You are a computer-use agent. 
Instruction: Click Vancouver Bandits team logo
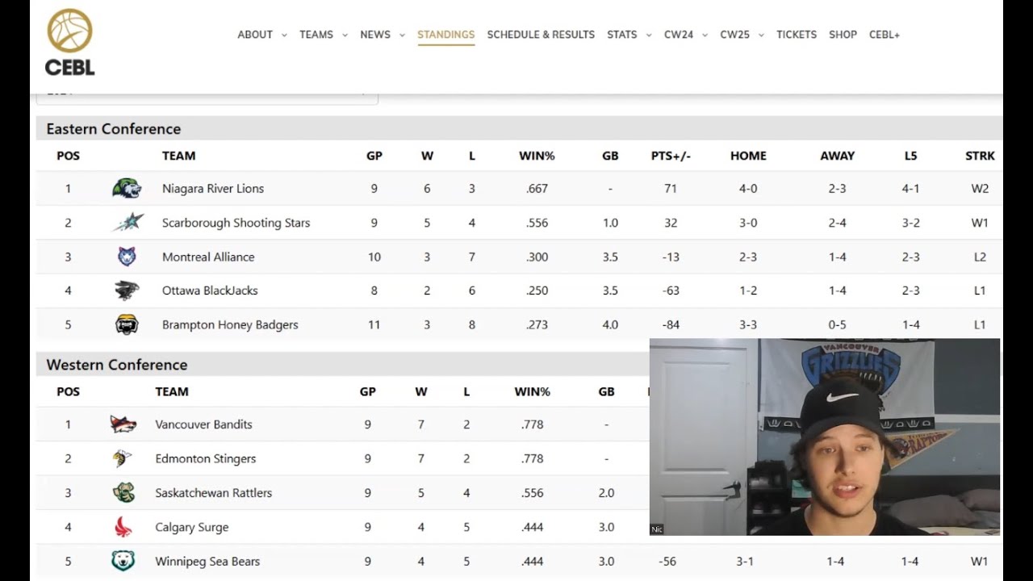pyautogui.click(x=123, y=424)
